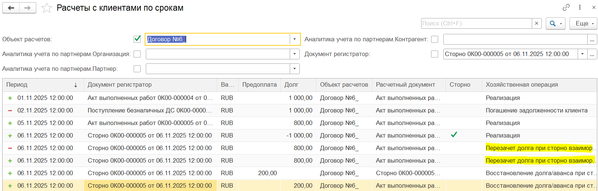The width and height of the screenshot is (598, 191).
Task: Click the green Сторно checkmark in row
Action: (x=454, y=135)
